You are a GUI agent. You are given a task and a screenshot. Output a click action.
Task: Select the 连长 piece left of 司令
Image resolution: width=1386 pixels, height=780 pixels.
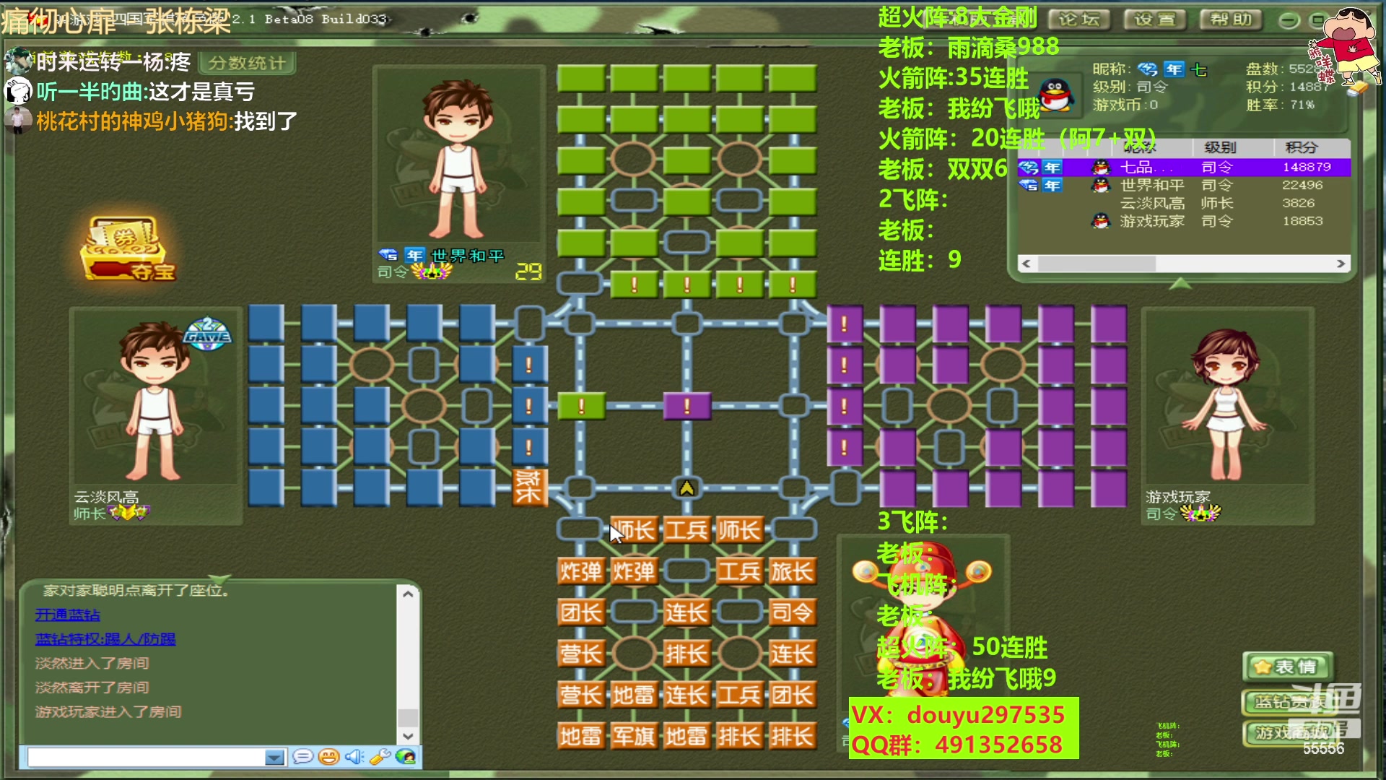click(x=687, y=612)
